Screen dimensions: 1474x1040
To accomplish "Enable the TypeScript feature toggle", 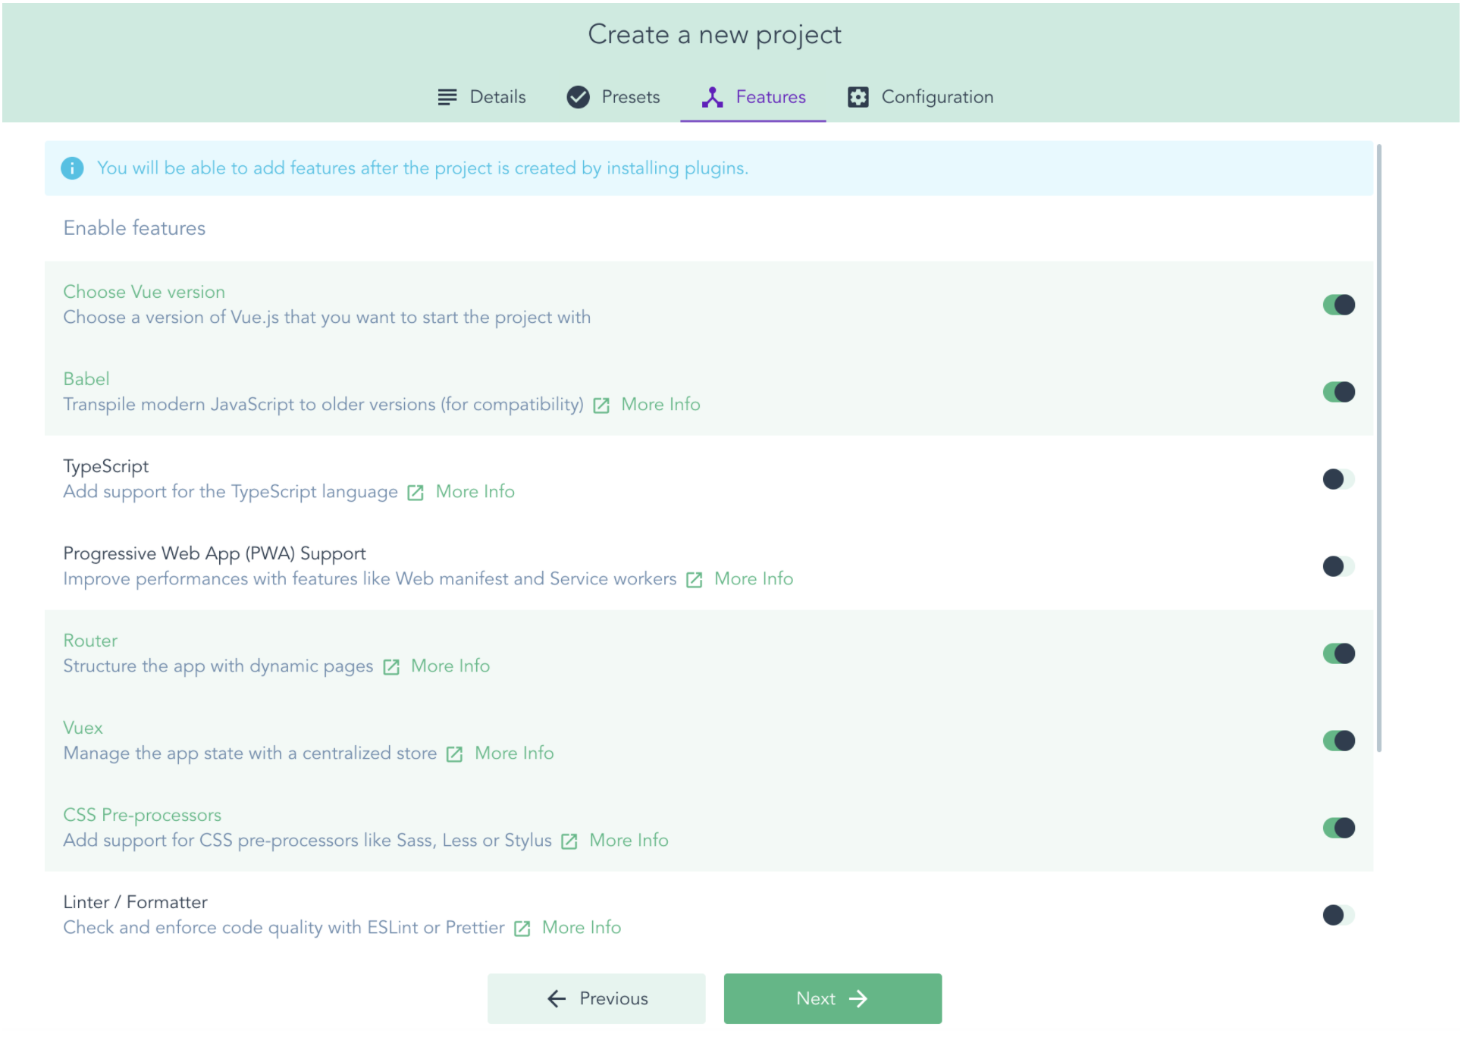I will tap(1334, 478).
